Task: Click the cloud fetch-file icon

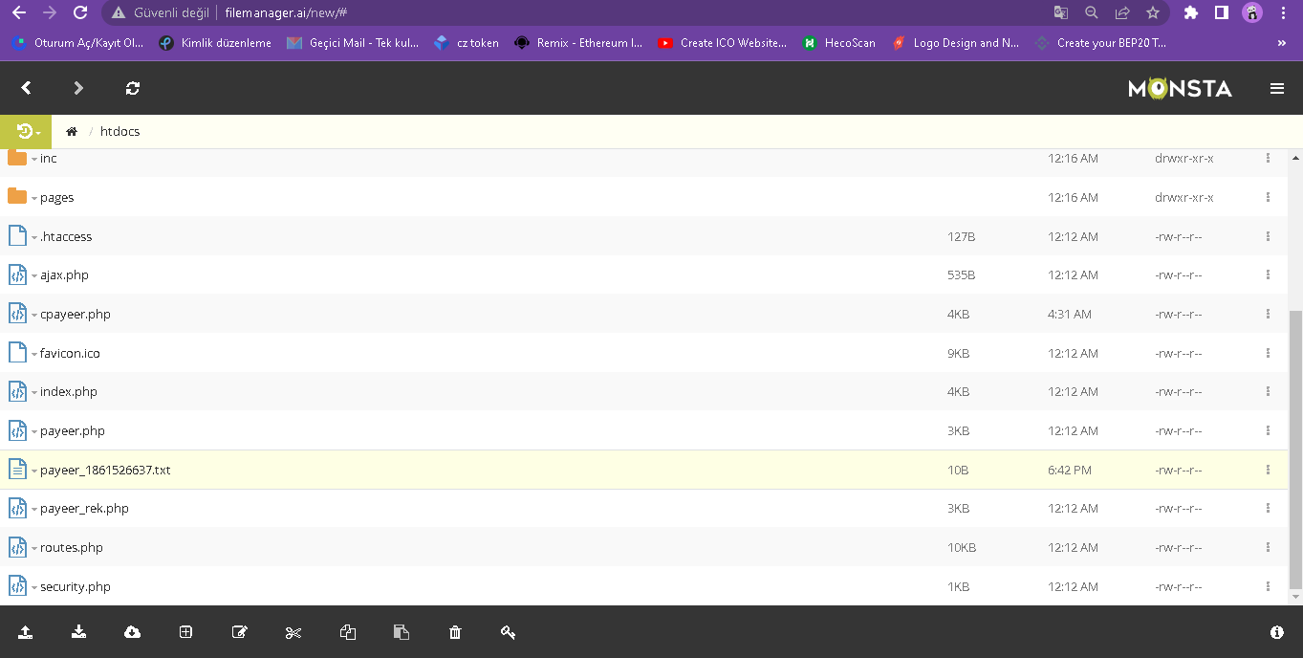Action: (133, 632)
